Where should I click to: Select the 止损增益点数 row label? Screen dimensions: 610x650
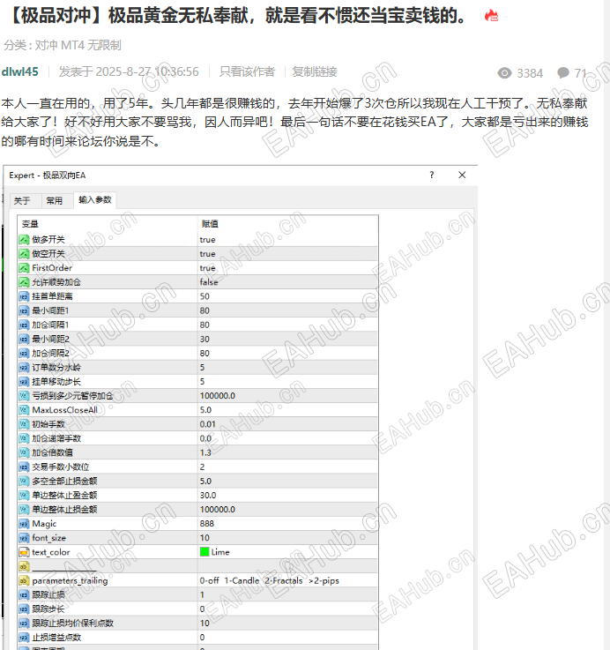(x=56, y=638)
